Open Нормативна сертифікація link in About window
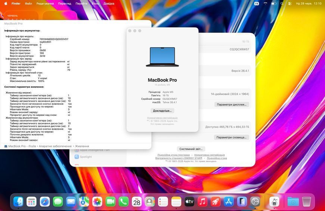 tap(162, 118)
